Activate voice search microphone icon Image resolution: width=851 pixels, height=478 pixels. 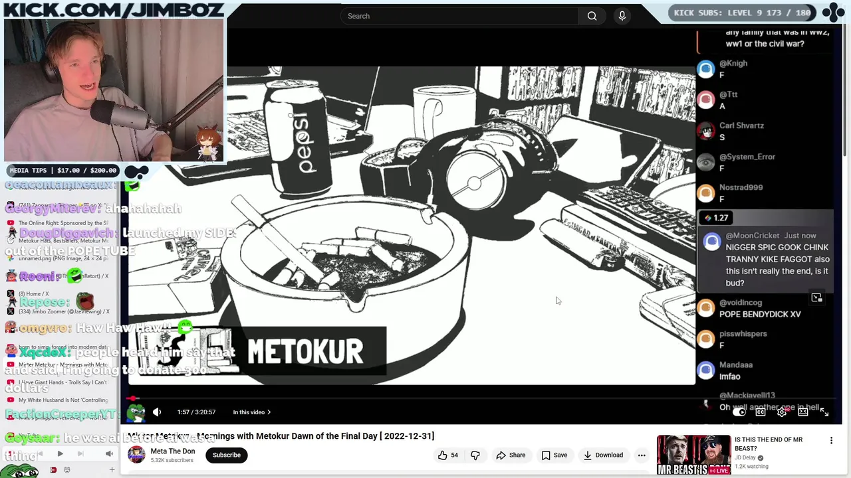[x=622, y=16]
